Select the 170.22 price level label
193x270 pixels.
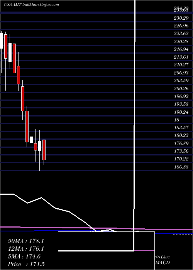click(181, 159)
